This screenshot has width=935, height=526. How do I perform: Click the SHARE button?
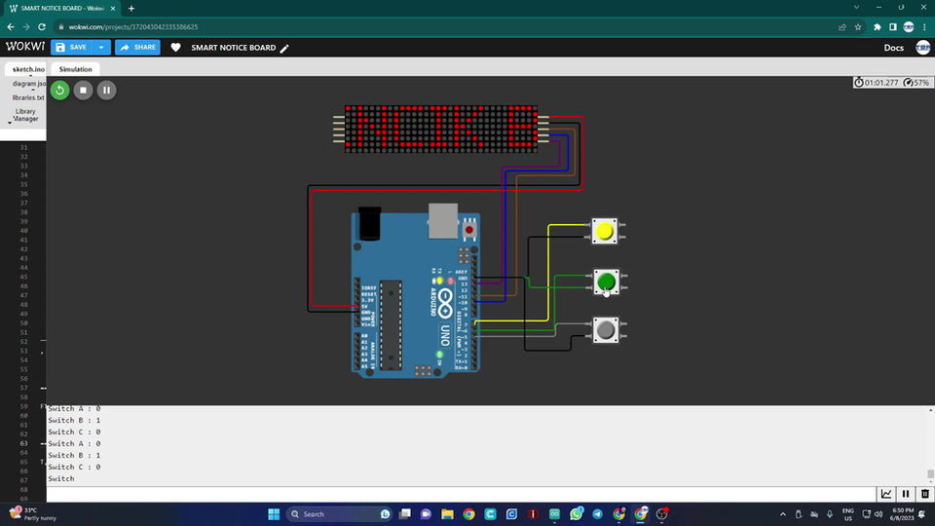[137, 47]
